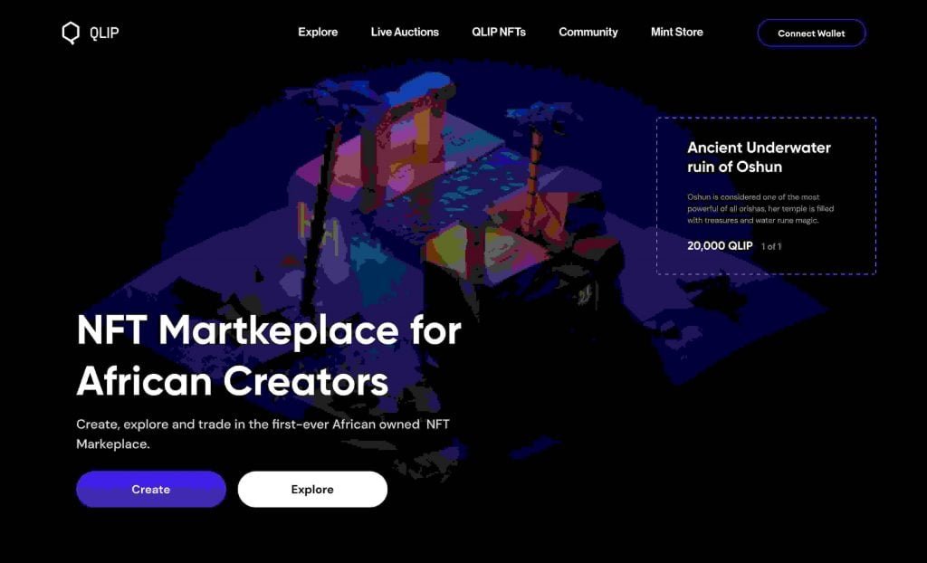Select Community in the top navigation
The height and width of the screenshot is (563, 927).
click(x=588, y=32)
